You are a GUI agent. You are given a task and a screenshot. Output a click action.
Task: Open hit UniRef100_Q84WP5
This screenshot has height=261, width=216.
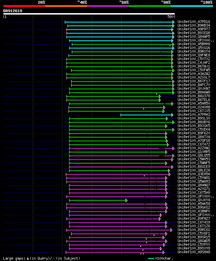(194, 36)
